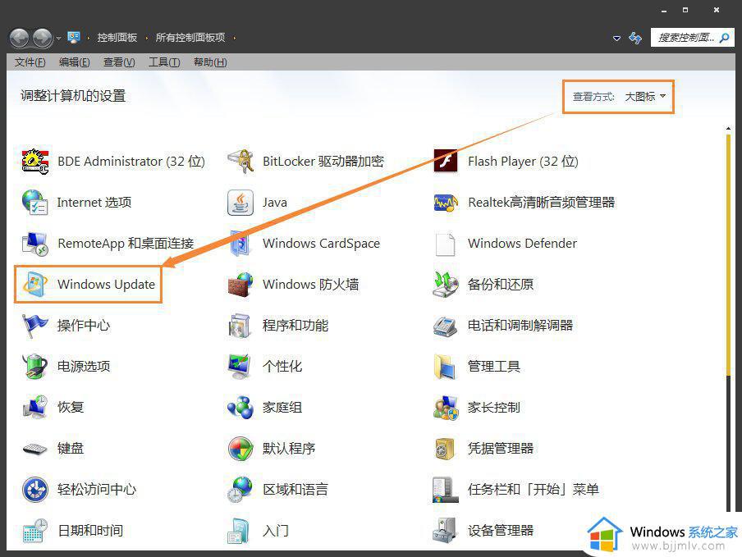
Task: Open the 凭据管理器 safe icon
Action: click(446, 448)
